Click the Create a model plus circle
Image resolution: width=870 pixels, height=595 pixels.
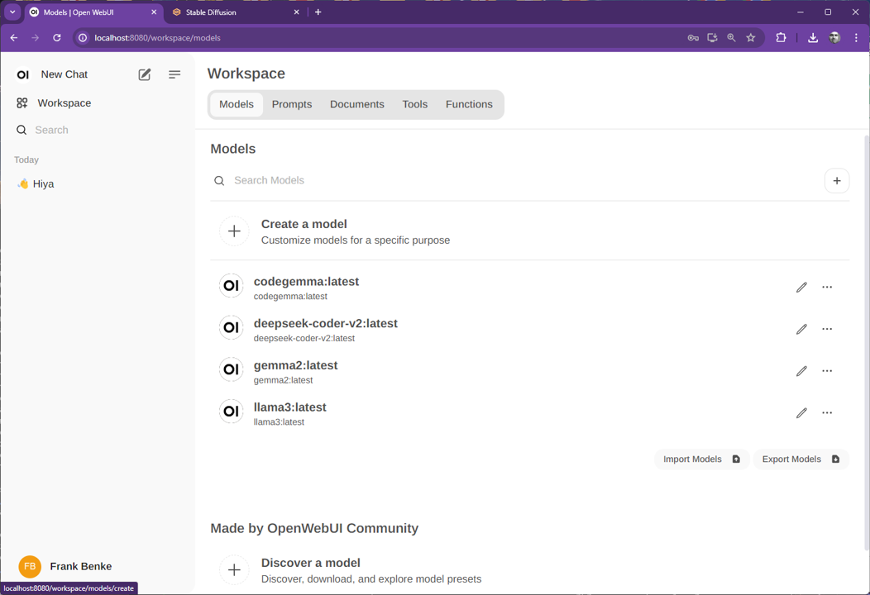tap(234, 231)
